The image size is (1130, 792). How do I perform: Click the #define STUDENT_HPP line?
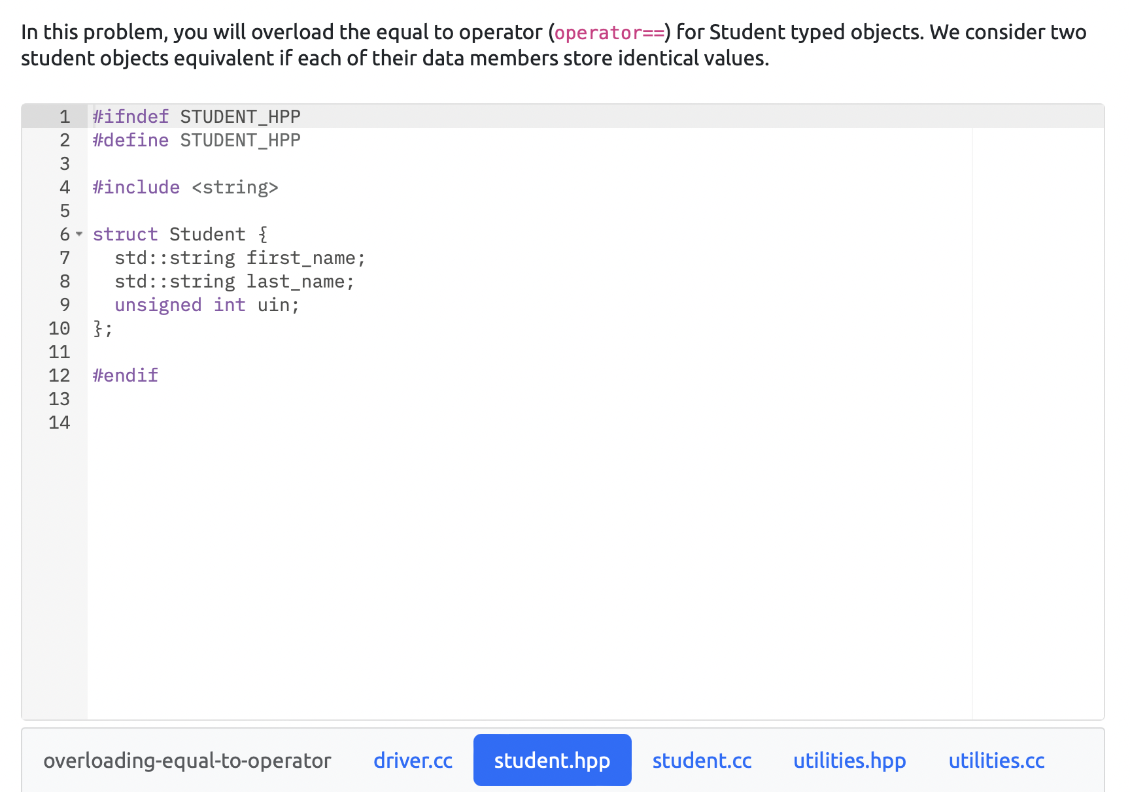(x=196, y=140)
